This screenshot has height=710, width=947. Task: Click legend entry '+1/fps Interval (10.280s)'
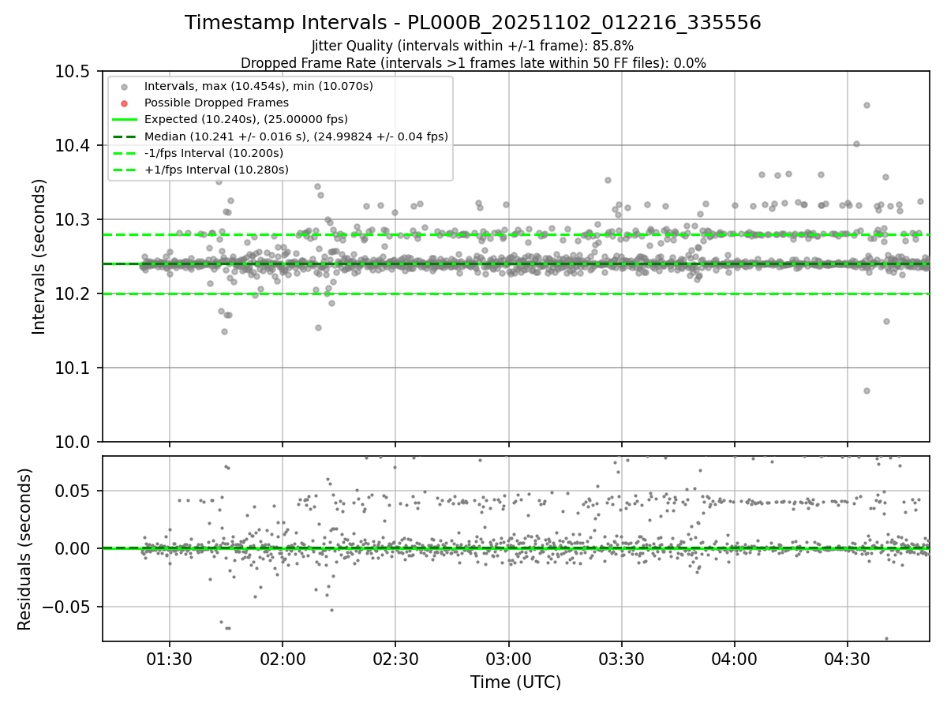tap(216, 170)
